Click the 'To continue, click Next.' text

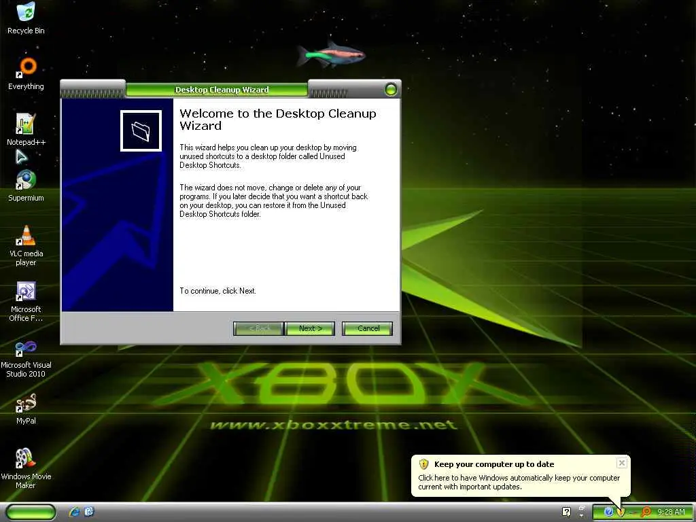(217, 291)
